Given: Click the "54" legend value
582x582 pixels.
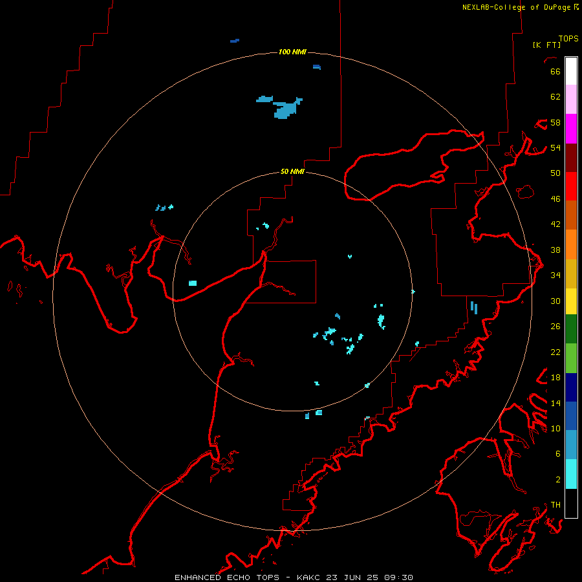Looking at the screenshot, I should (555, 147).
